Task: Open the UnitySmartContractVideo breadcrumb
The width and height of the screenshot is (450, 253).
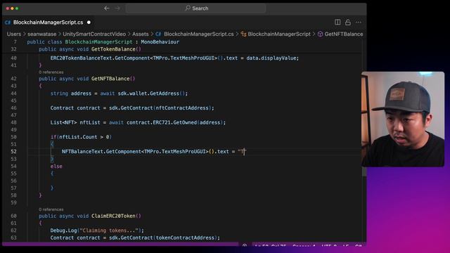Action: [94, 34]
